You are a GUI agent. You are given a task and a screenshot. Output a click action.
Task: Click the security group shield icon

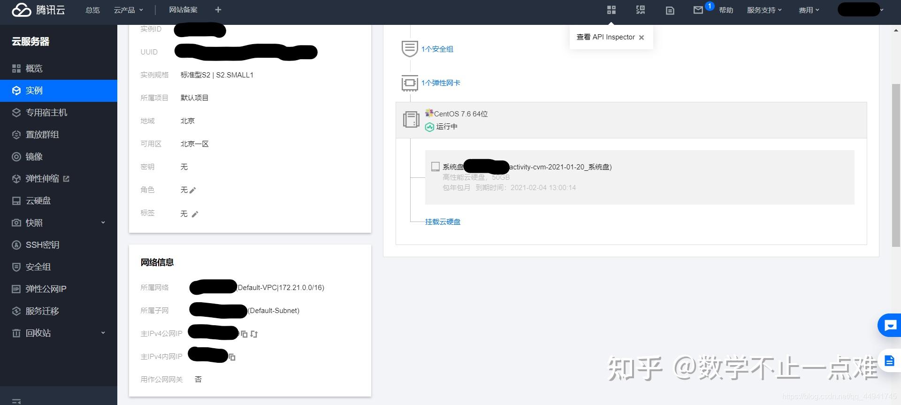point(410,49)
